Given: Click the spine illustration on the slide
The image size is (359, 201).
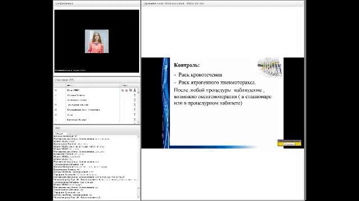Looking at the screenshot, I should click(x=270, y=67).
